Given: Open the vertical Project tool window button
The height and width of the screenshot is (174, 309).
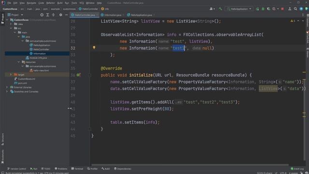Looking at the screenshot, I should [x=2, y=18].
